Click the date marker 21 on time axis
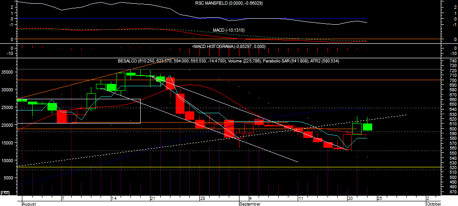The image size is (458, 206). (152, 199)
